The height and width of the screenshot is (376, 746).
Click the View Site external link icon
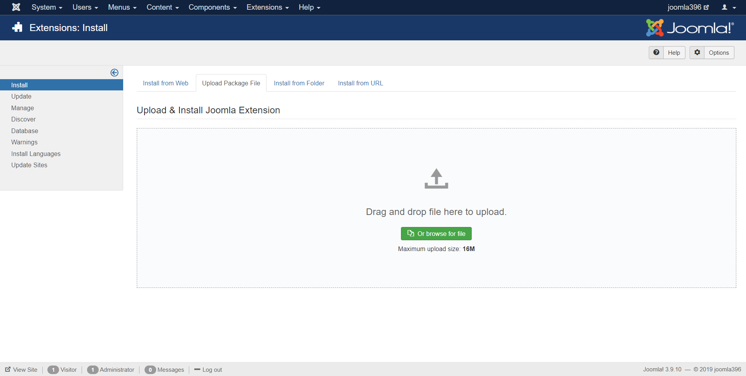point(8,369)
